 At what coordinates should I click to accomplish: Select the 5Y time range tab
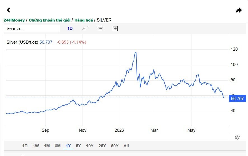tap(78, 146)
